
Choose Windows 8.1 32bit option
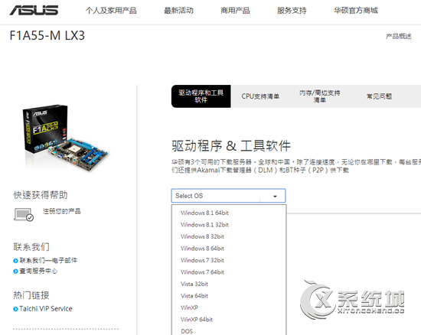[204, 225]
